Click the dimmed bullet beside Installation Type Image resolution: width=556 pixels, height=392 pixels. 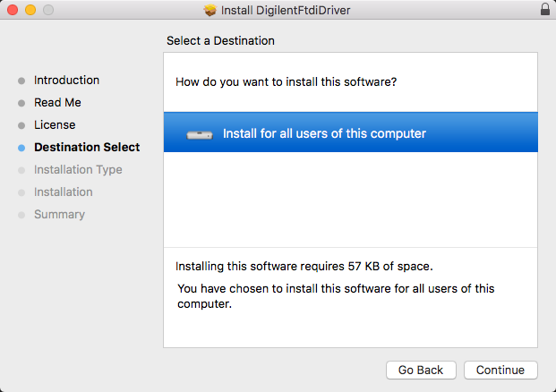click(x=21, y=170)
